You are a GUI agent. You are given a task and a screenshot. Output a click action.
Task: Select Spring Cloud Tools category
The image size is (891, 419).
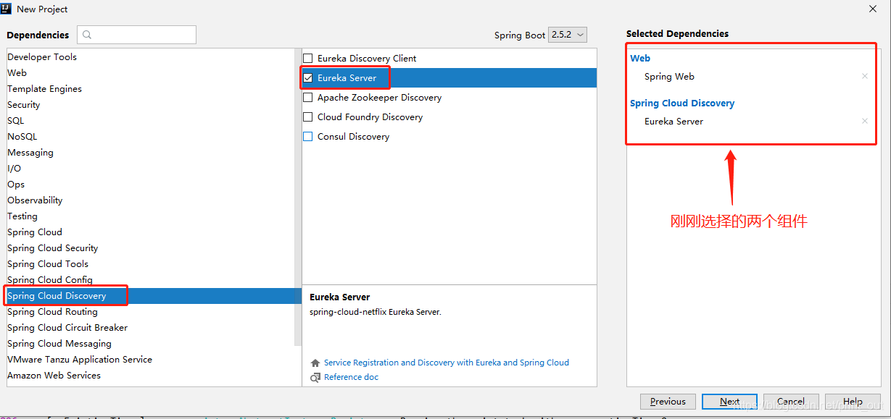pyautogui.click(x=150, y=263)
